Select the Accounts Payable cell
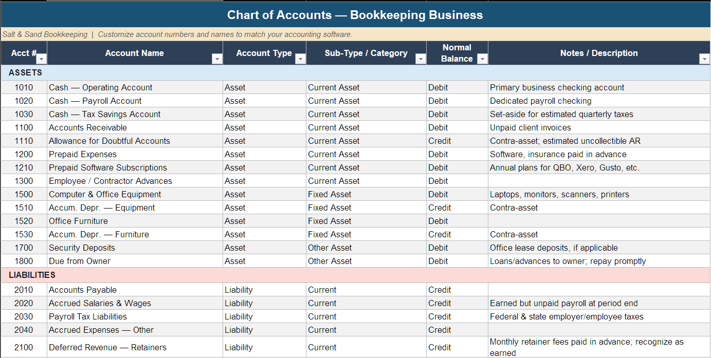 (135, 290)
